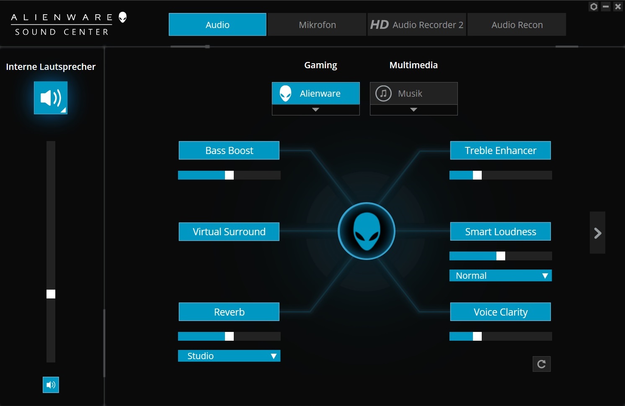Click the Voice Clarity level slider
Screen dimensions: 625x406
[x=501, y=336]
